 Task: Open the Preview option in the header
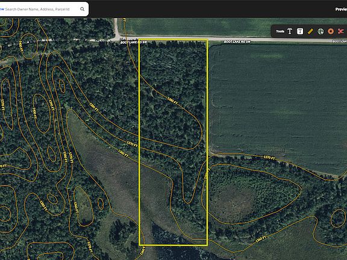[x=341, y=9]
